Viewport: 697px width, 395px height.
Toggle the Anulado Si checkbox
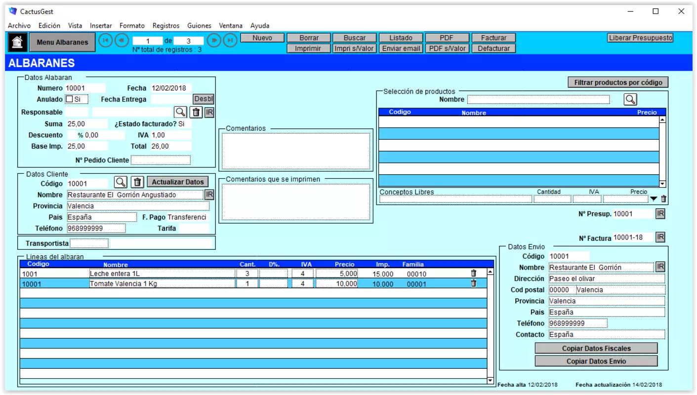pyautogui.click(x=69, y=99)
